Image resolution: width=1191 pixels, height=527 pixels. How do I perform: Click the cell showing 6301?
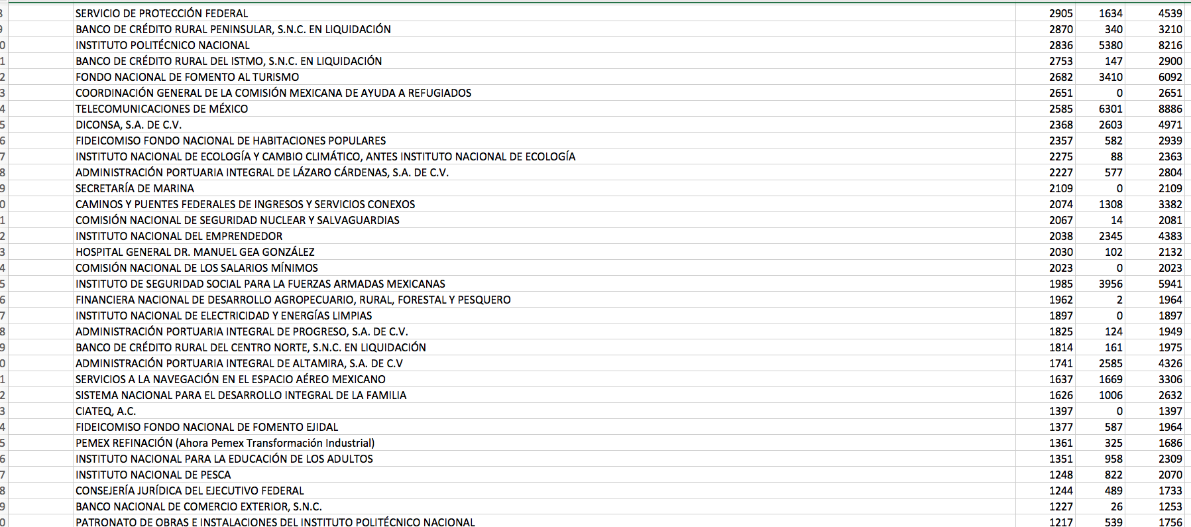coord(1110,109)
